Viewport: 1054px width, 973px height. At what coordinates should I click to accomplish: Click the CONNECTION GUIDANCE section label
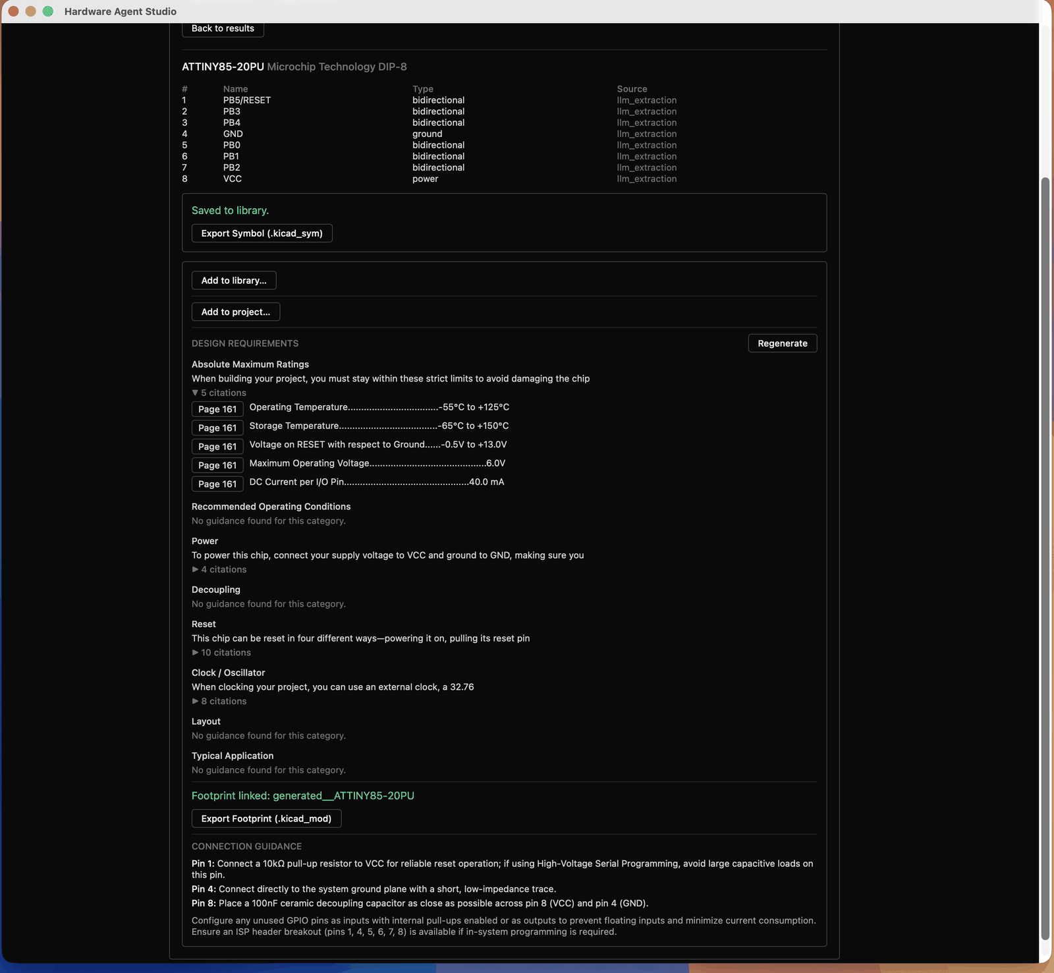click(x=246, y=847)
